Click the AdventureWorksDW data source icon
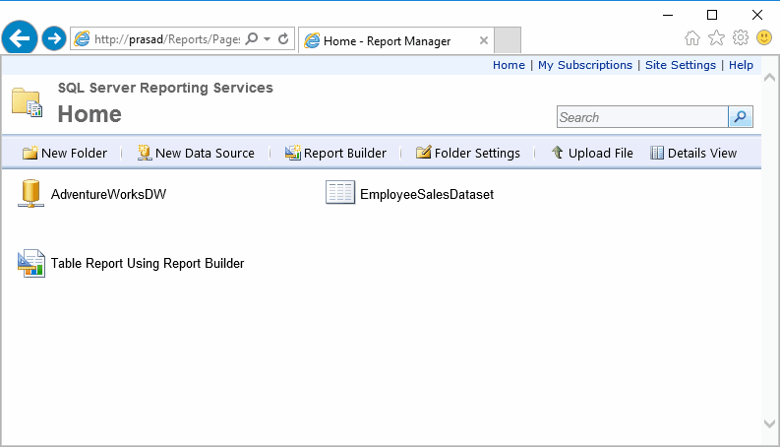Image resolution: width=780 pixels, height=447 pixels. click(x=30, y=194)
